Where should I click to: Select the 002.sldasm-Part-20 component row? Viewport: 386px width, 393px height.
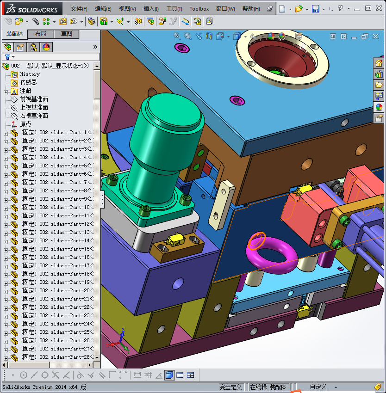tap(57, 290)
